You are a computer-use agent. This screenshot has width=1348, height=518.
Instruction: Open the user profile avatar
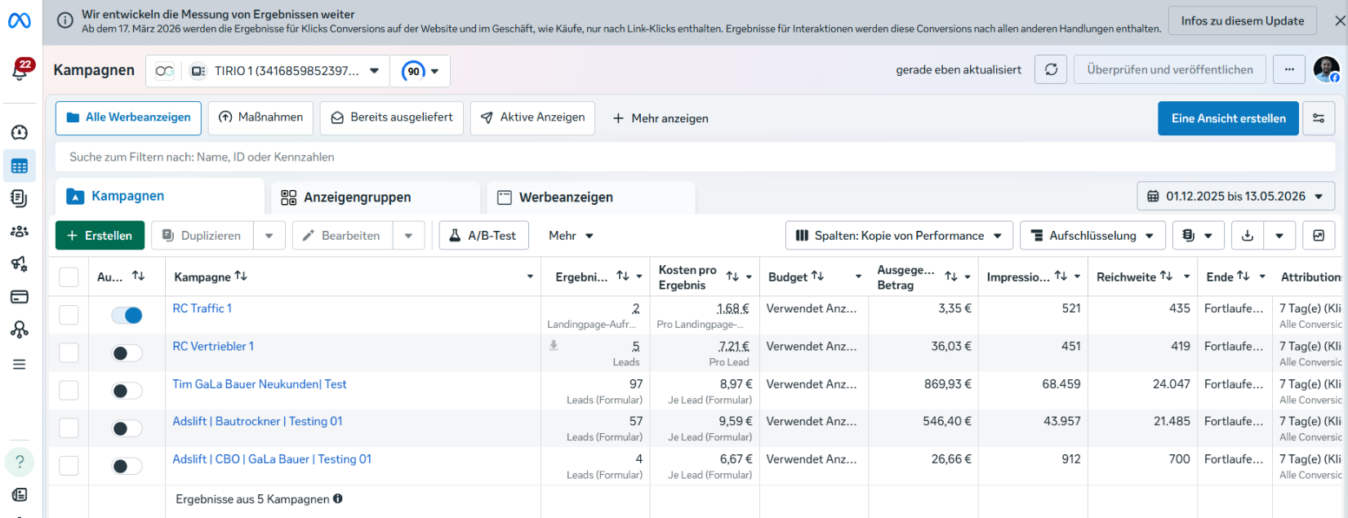pyautogui.click(x=1326, y=69)
